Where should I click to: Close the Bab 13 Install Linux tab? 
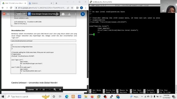pyautogui.click(x=25, y=3)
